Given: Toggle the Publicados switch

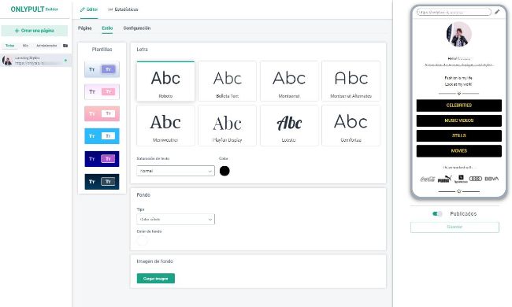Looking at the screenshot, I should [437, 213].
